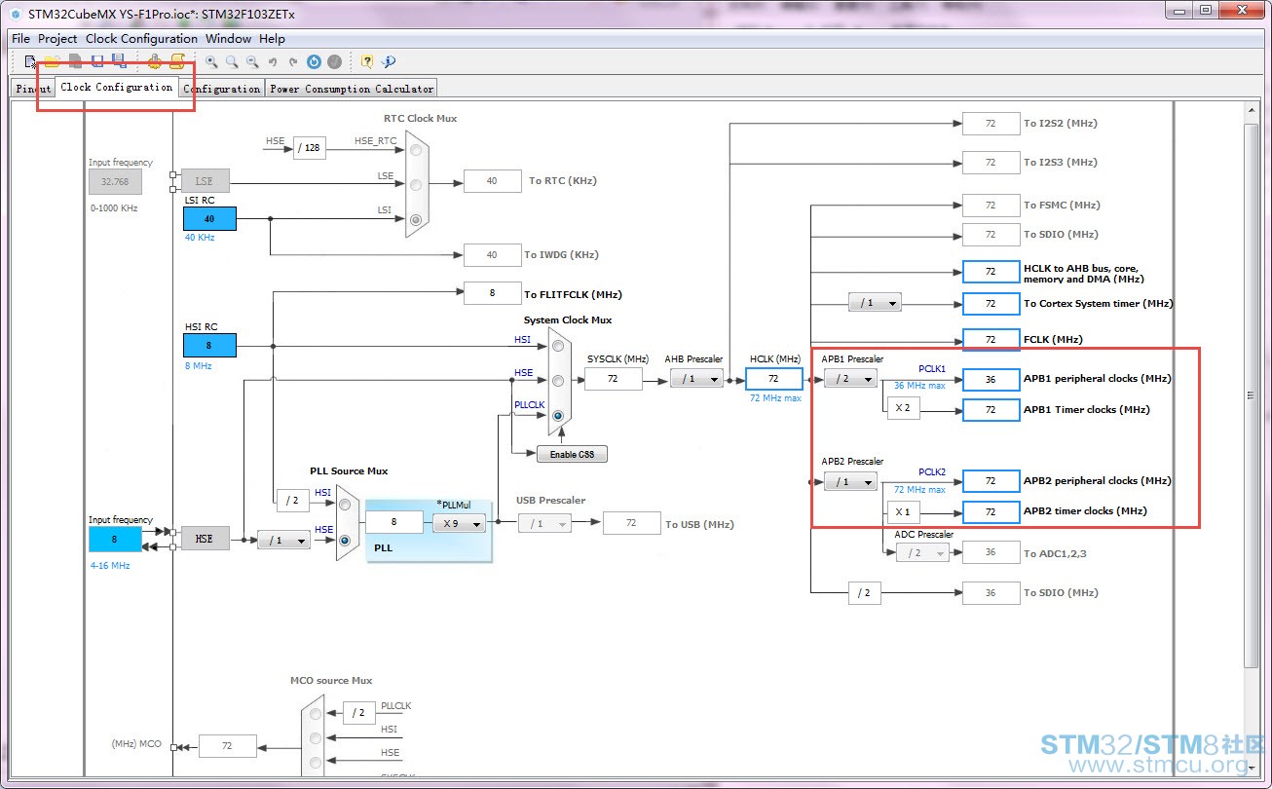Open the APB1 Prescaler dropdown
Screen dimensions: 1272x789
click(x=850, y=378)
